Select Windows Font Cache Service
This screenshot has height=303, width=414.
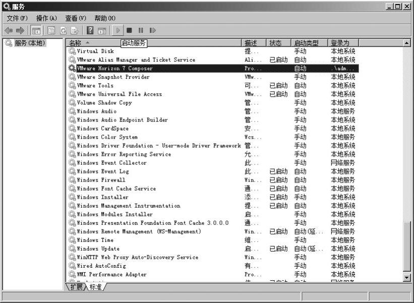[x=213, y=189]
